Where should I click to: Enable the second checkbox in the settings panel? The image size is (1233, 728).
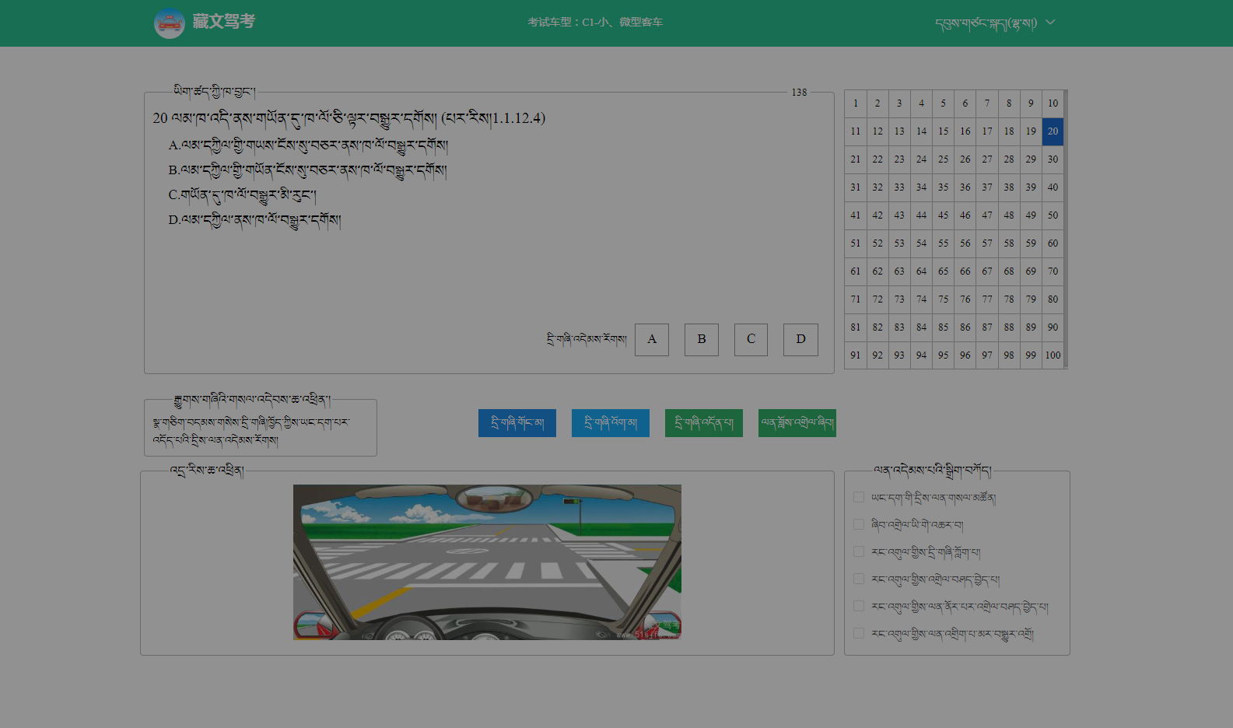(x=859, y=524)
